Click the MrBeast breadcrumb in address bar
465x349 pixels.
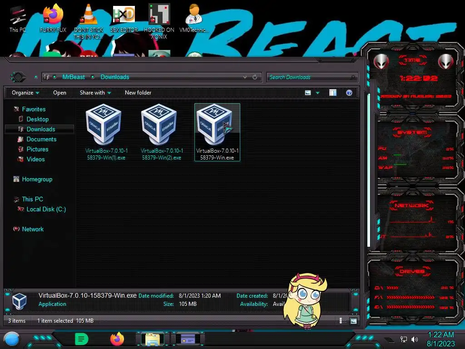[74, 77]
